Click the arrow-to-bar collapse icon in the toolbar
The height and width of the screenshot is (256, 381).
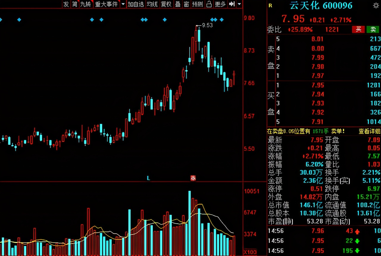tap(232, 4)
